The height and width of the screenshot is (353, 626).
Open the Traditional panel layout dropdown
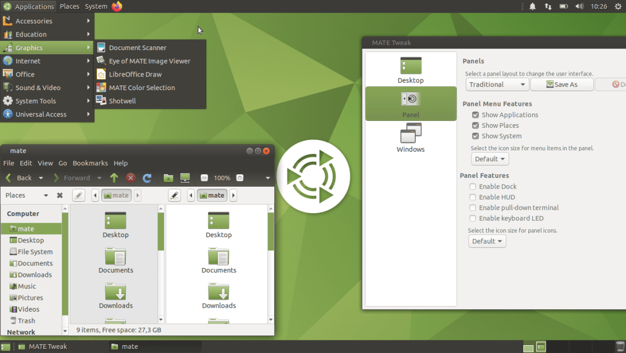497,84
